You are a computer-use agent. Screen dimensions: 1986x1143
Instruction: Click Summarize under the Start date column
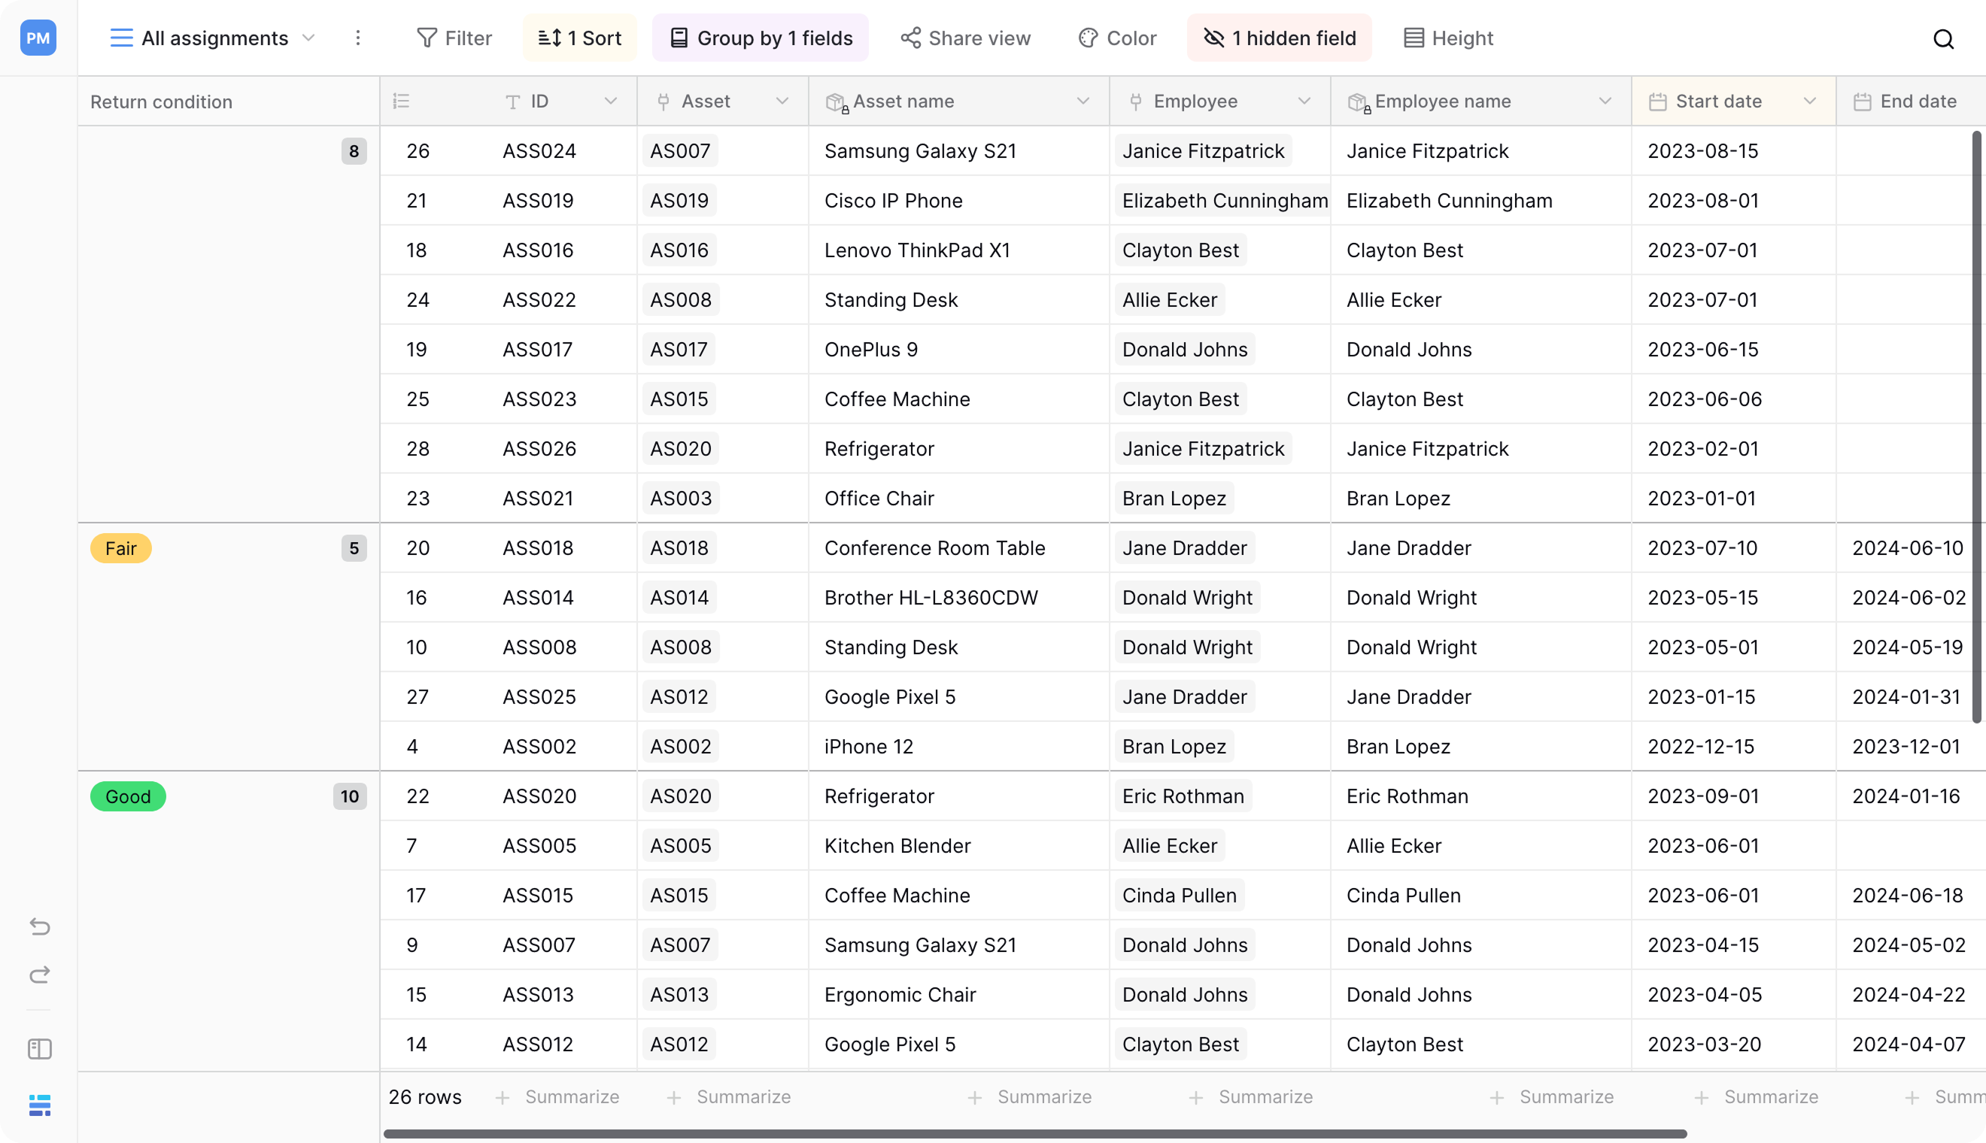[1757, 1096]
